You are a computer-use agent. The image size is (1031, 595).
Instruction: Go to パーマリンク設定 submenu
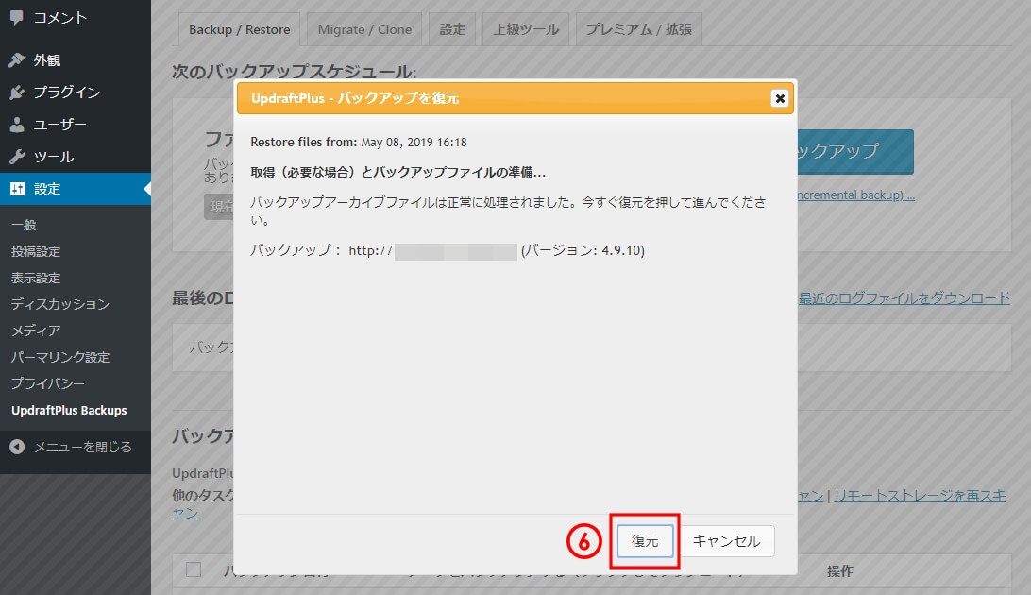[59, 357]
